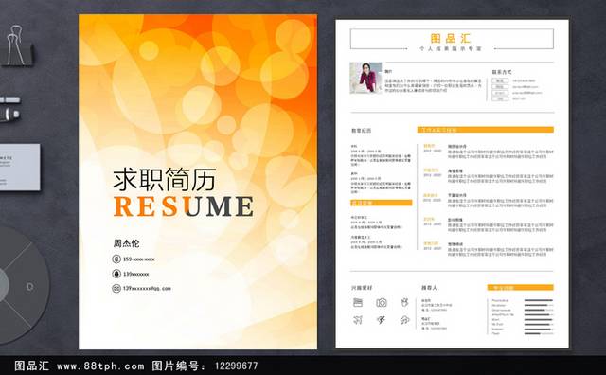Click the orange skills section header bar
The image size is (606, 375).
pos(520,287)
